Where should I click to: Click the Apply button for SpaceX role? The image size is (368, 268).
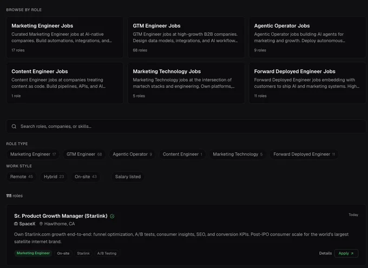[x=346, y=253]
